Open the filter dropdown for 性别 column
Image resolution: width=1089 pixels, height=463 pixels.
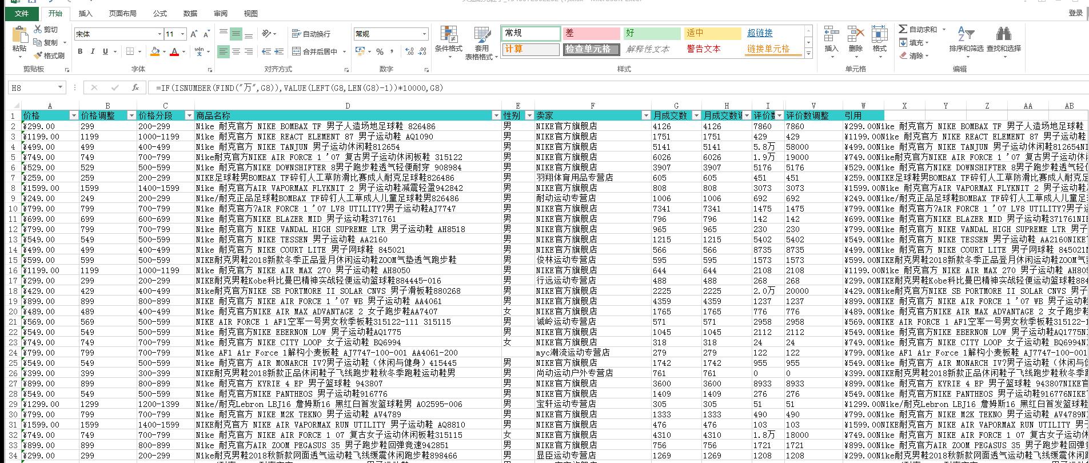pyautogui.click(x=529, y=115)
